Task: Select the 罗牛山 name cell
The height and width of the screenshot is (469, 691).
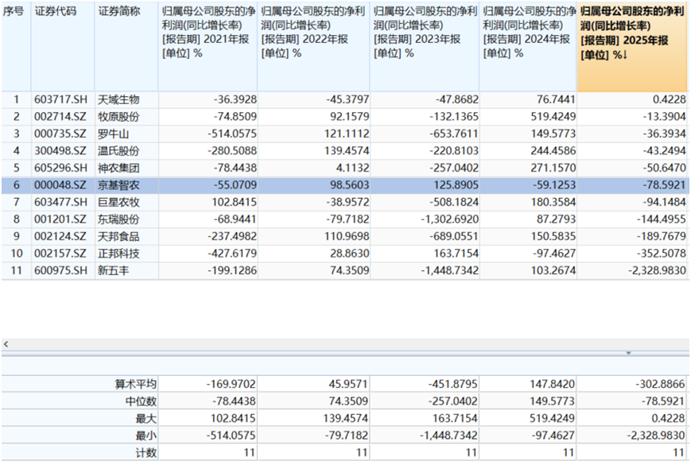Action: [x=113, y=134]
